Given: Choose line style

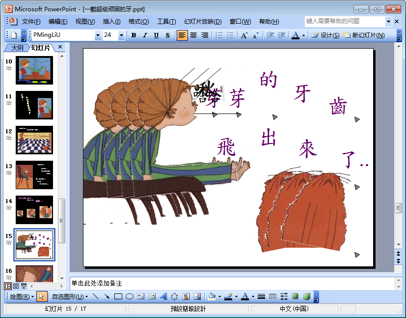Looking at the screenshot, I should pyautogui.click(x=261, y=296).
